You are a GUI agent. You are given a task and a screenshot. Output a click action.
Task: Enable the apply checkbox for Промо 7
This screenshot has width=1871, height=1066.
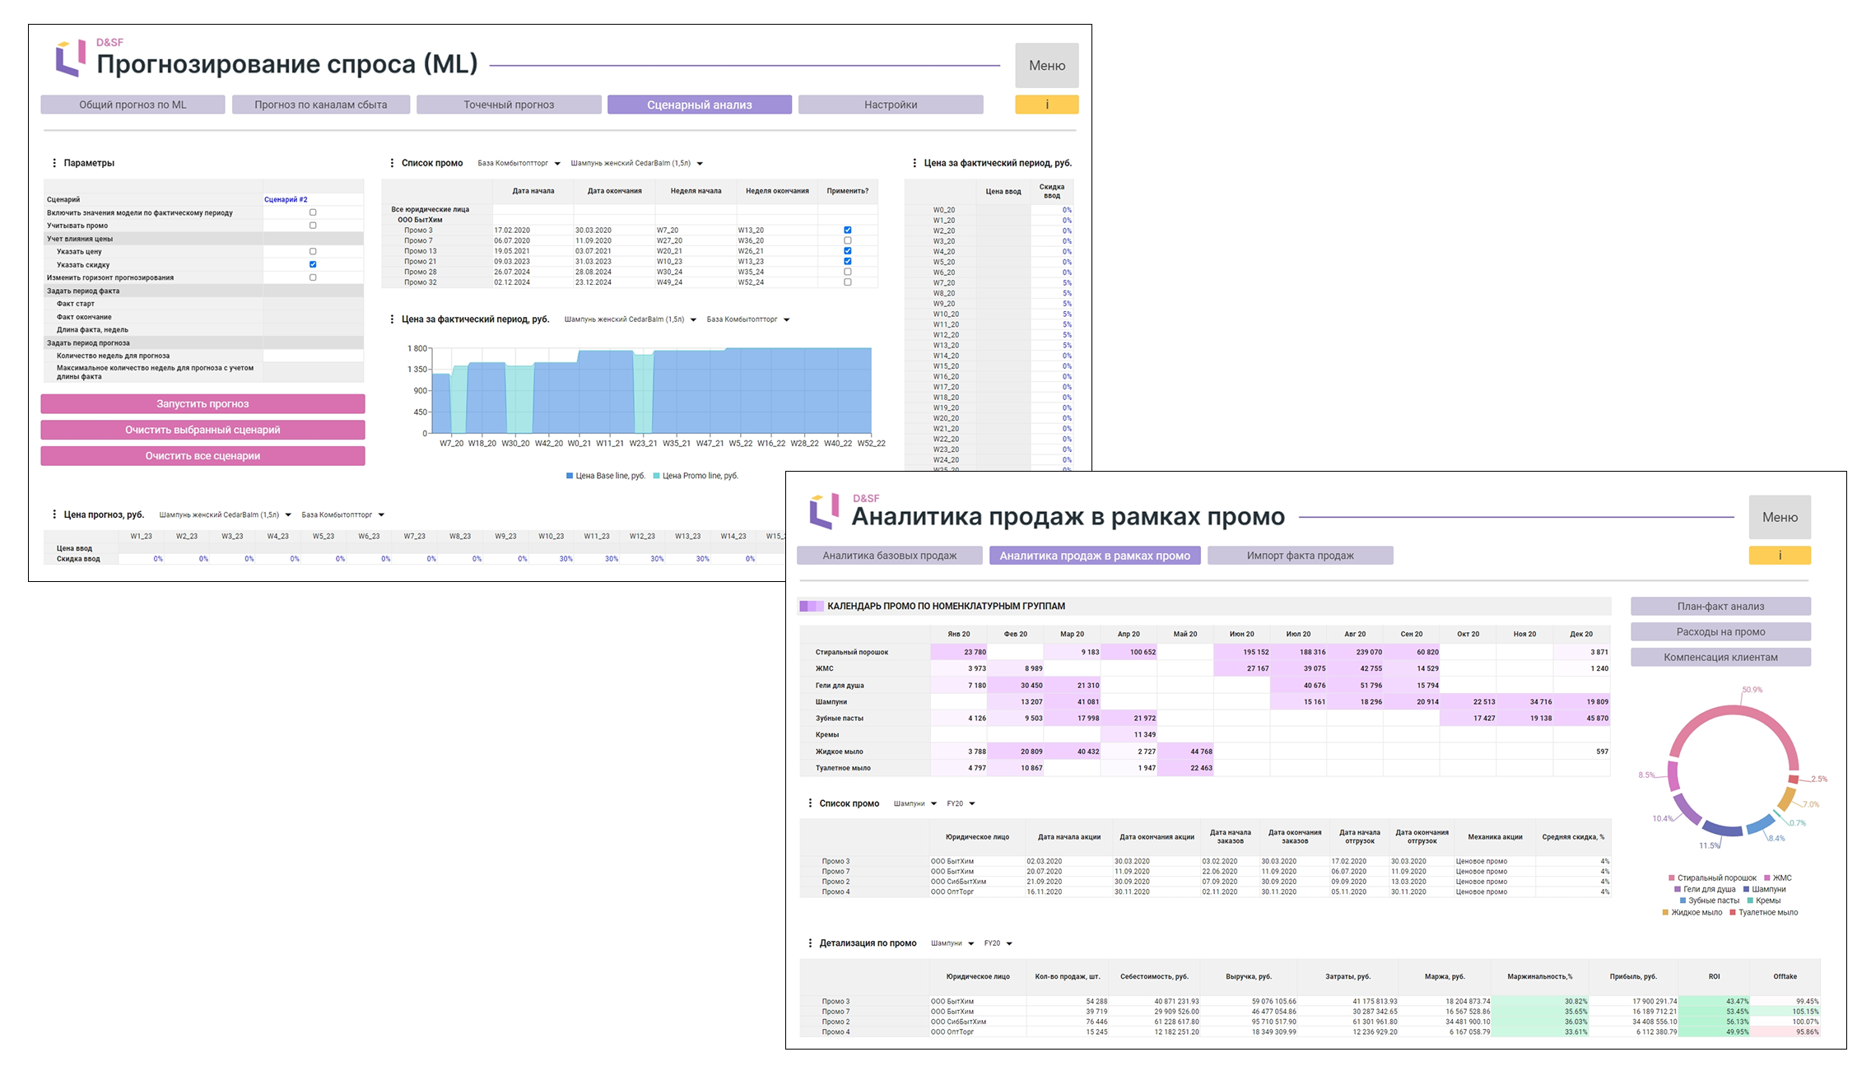(x=847, y=240)
